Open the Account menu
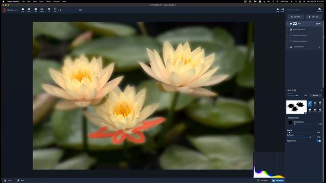The height and width of the screenshot is (183, 326). pyautogui.click(x=57, y=2)
